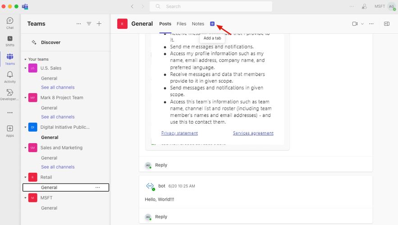
Task: Collapse the U.S. Sales team
Action: (25, 68)
